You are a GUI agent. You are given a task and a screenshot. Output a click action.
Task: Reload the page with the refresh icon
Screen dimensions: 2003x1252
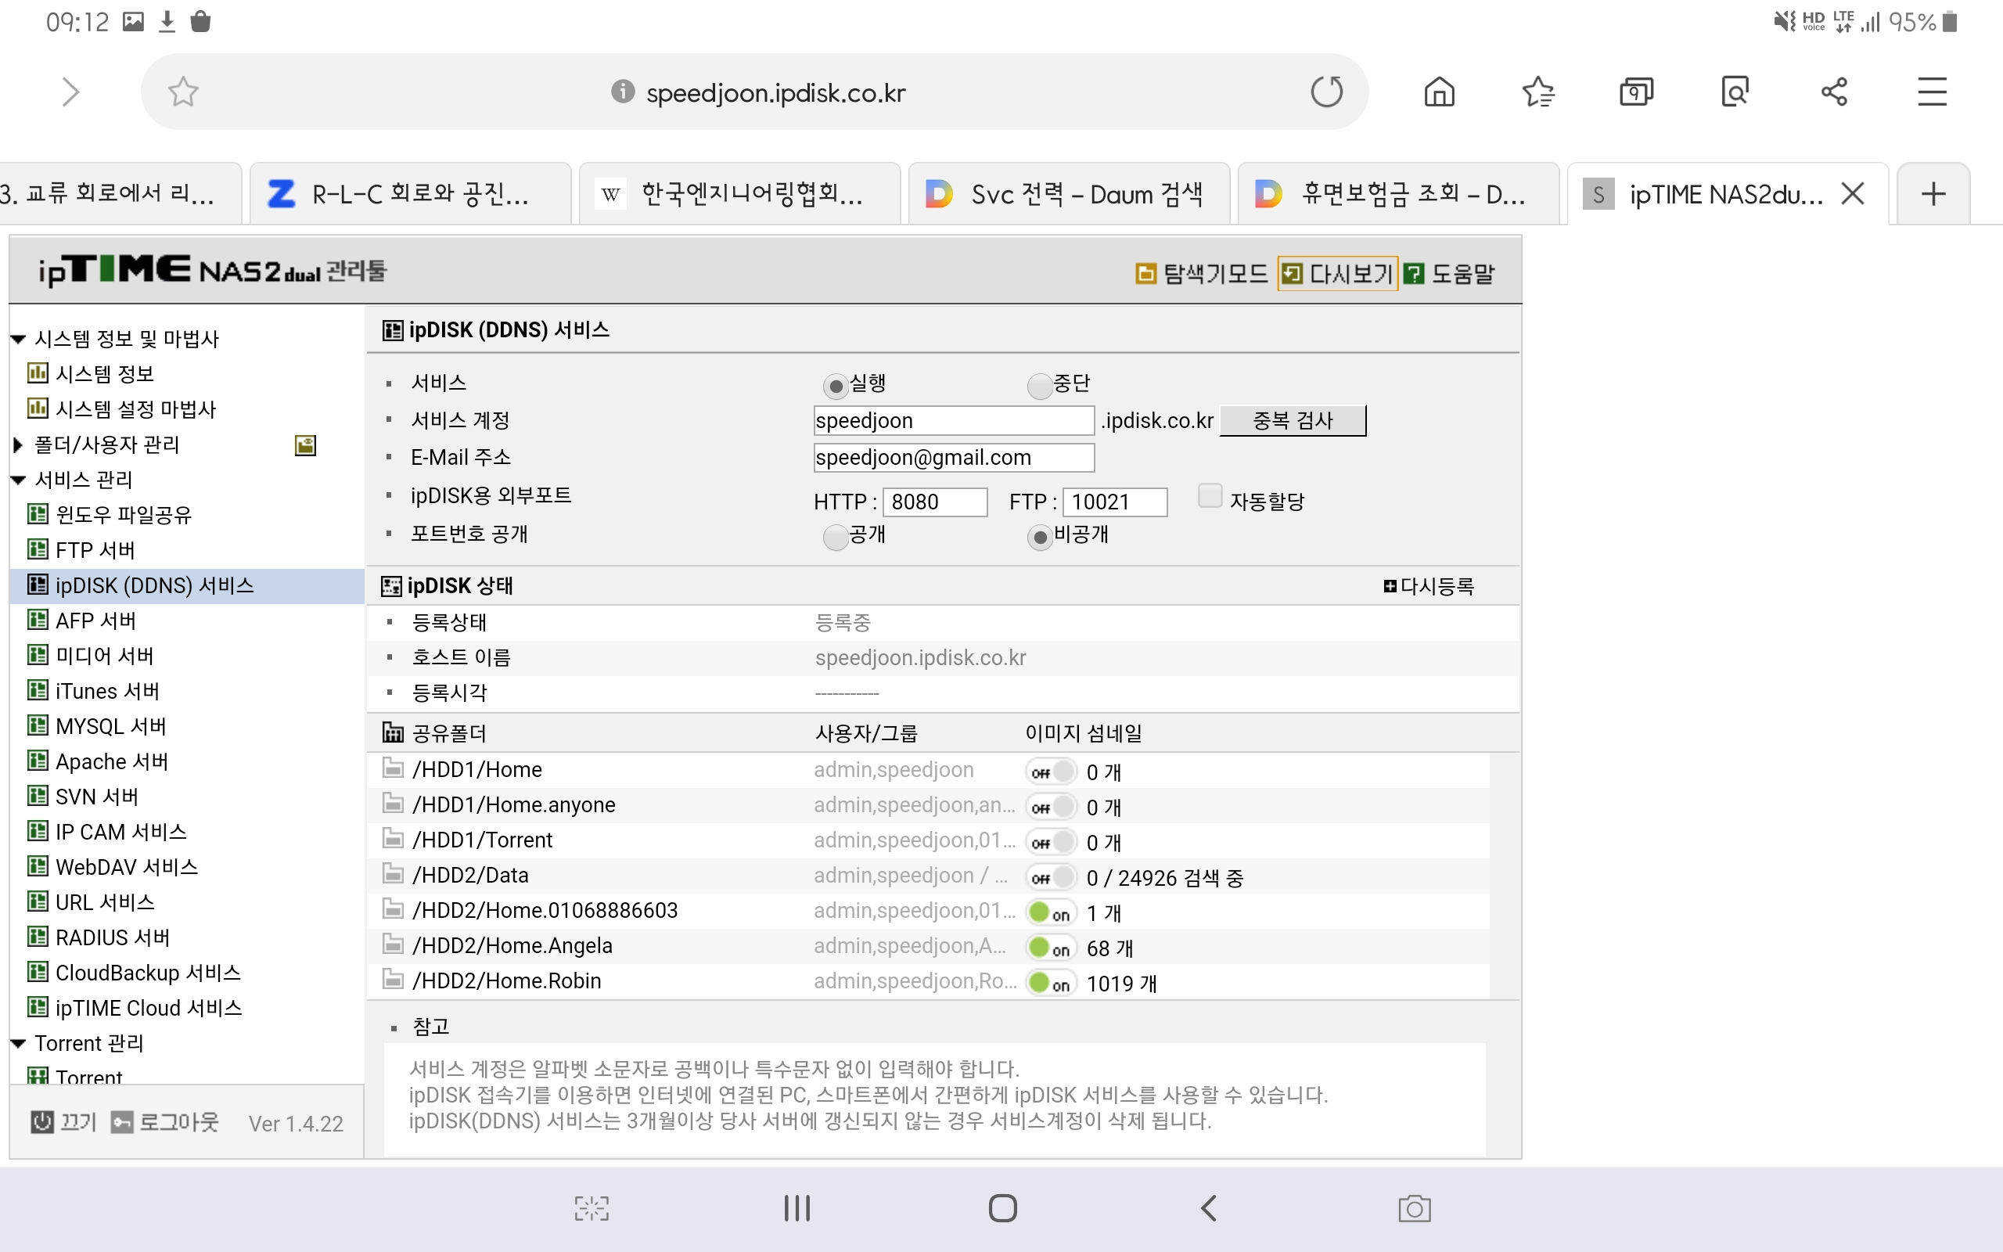coord(1327,92)
